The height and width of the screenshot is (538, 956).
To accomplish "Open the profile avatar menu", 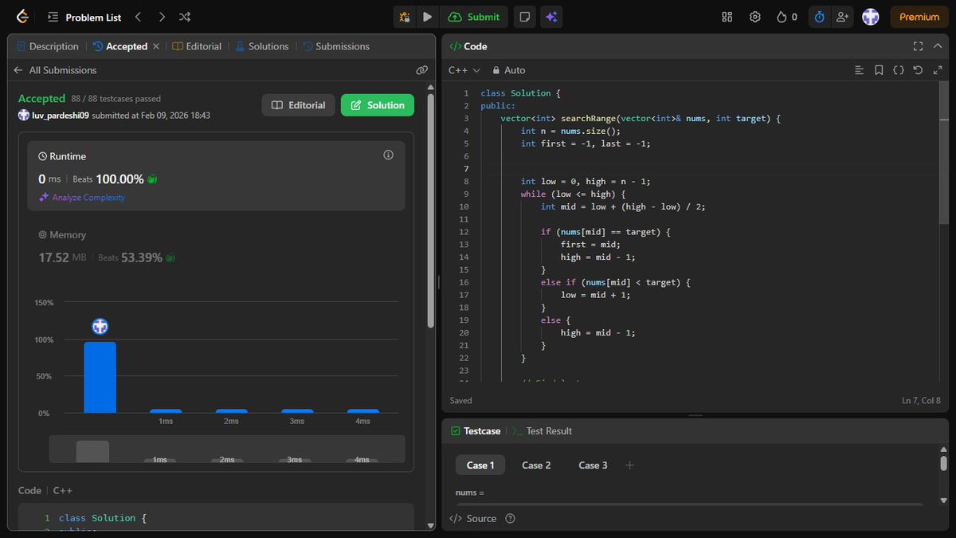I will [870, 16].
